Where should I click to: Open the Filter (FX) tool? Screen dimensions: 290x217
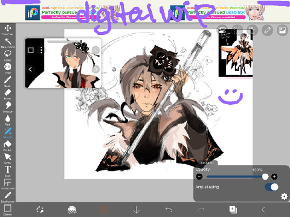tap(8, 68)
